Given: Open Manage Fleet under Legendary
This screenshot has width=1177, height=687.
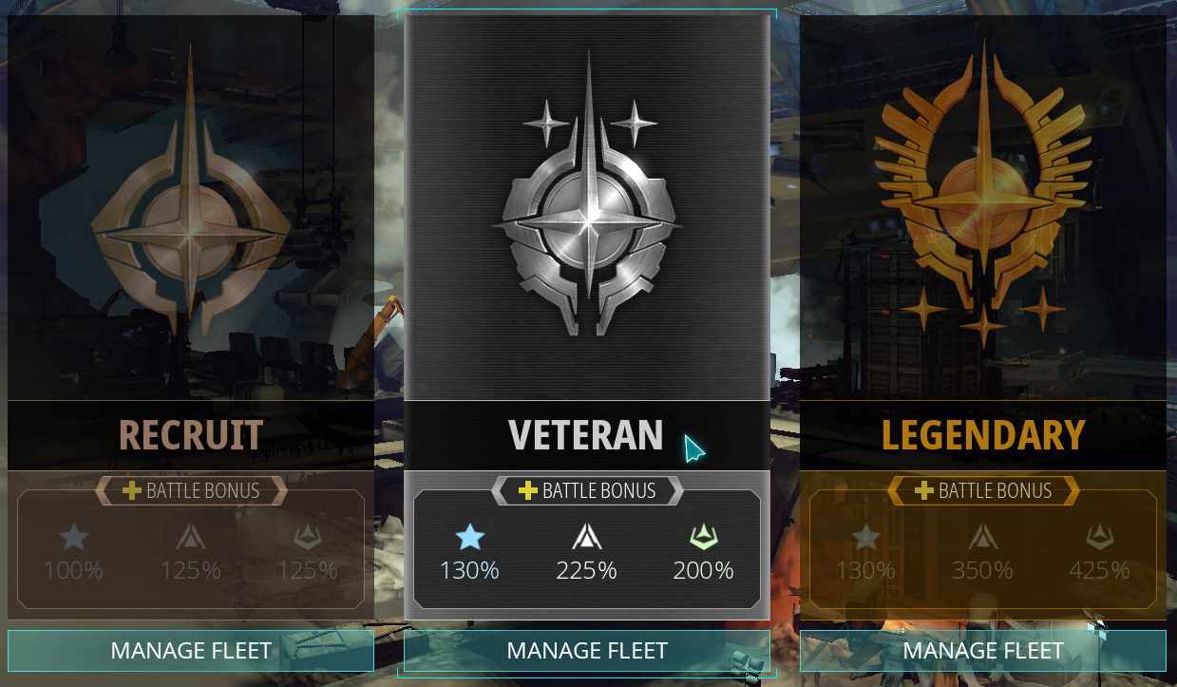Looking at the screenshot, I should tap(983, 651).
